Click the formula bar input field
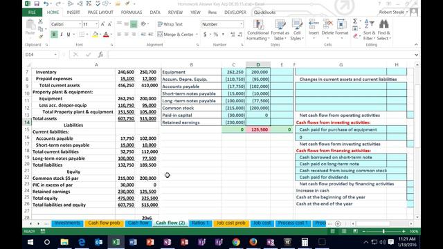443x249 pixels. 260,55
